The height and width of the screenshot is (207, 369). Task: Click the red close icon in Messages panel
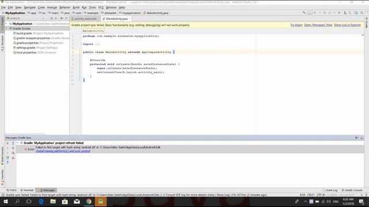tap(7, 143)
